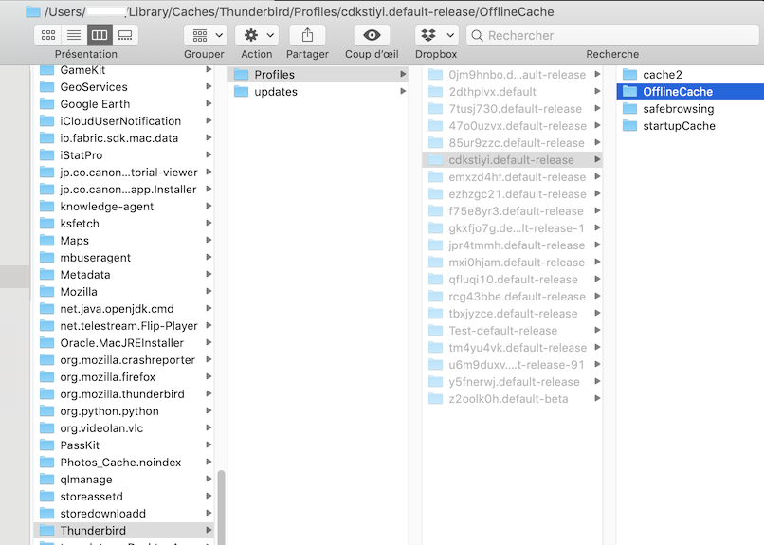
Task: Select the qlmanage folder
Action: click(124, 479)
